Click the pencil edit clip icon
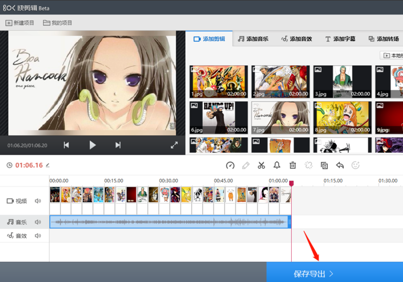Image resolution: width=403 pixels, height=282 pixels. 246,166
